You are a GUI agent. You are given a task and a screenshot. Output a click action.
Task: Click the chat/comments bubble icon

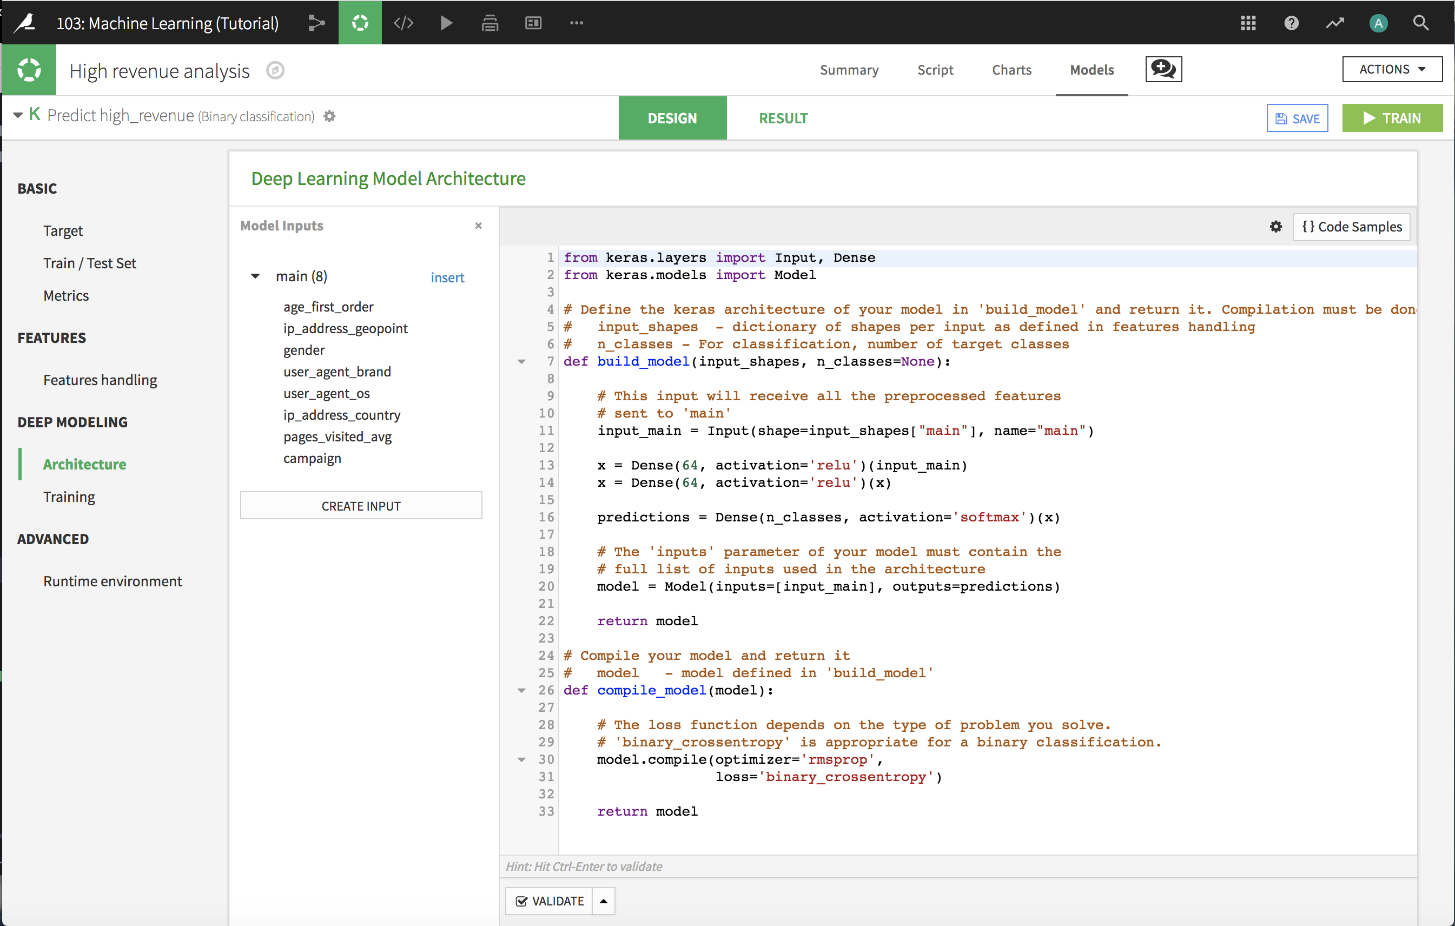click(1163, 69)
